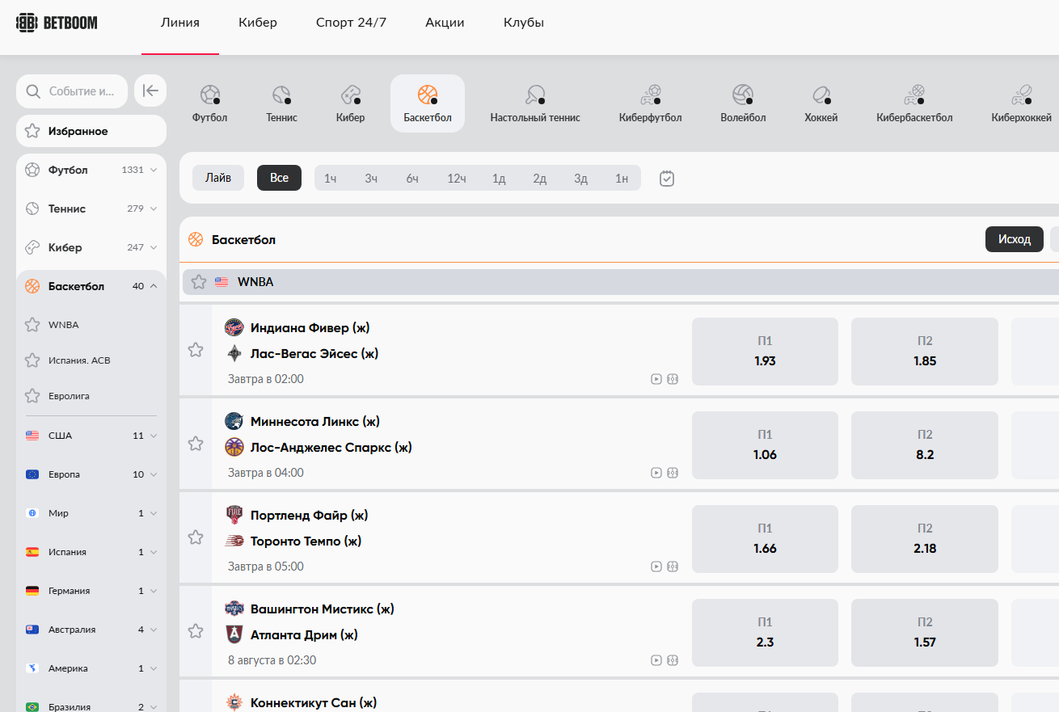Open the Спорт 24/7 tab
This screenshot has width=1059, height=712.
point(352,23)
